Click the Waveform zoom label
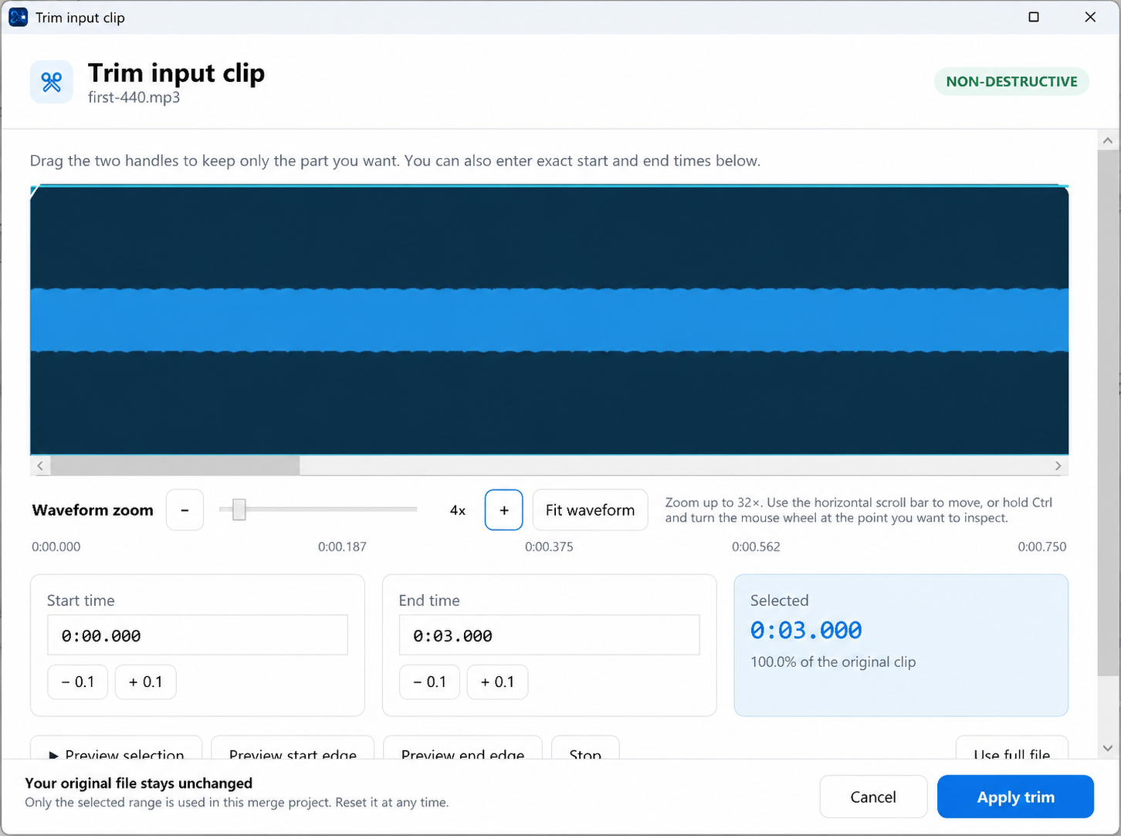This screenshot has height=836, width=1121. 93,510
